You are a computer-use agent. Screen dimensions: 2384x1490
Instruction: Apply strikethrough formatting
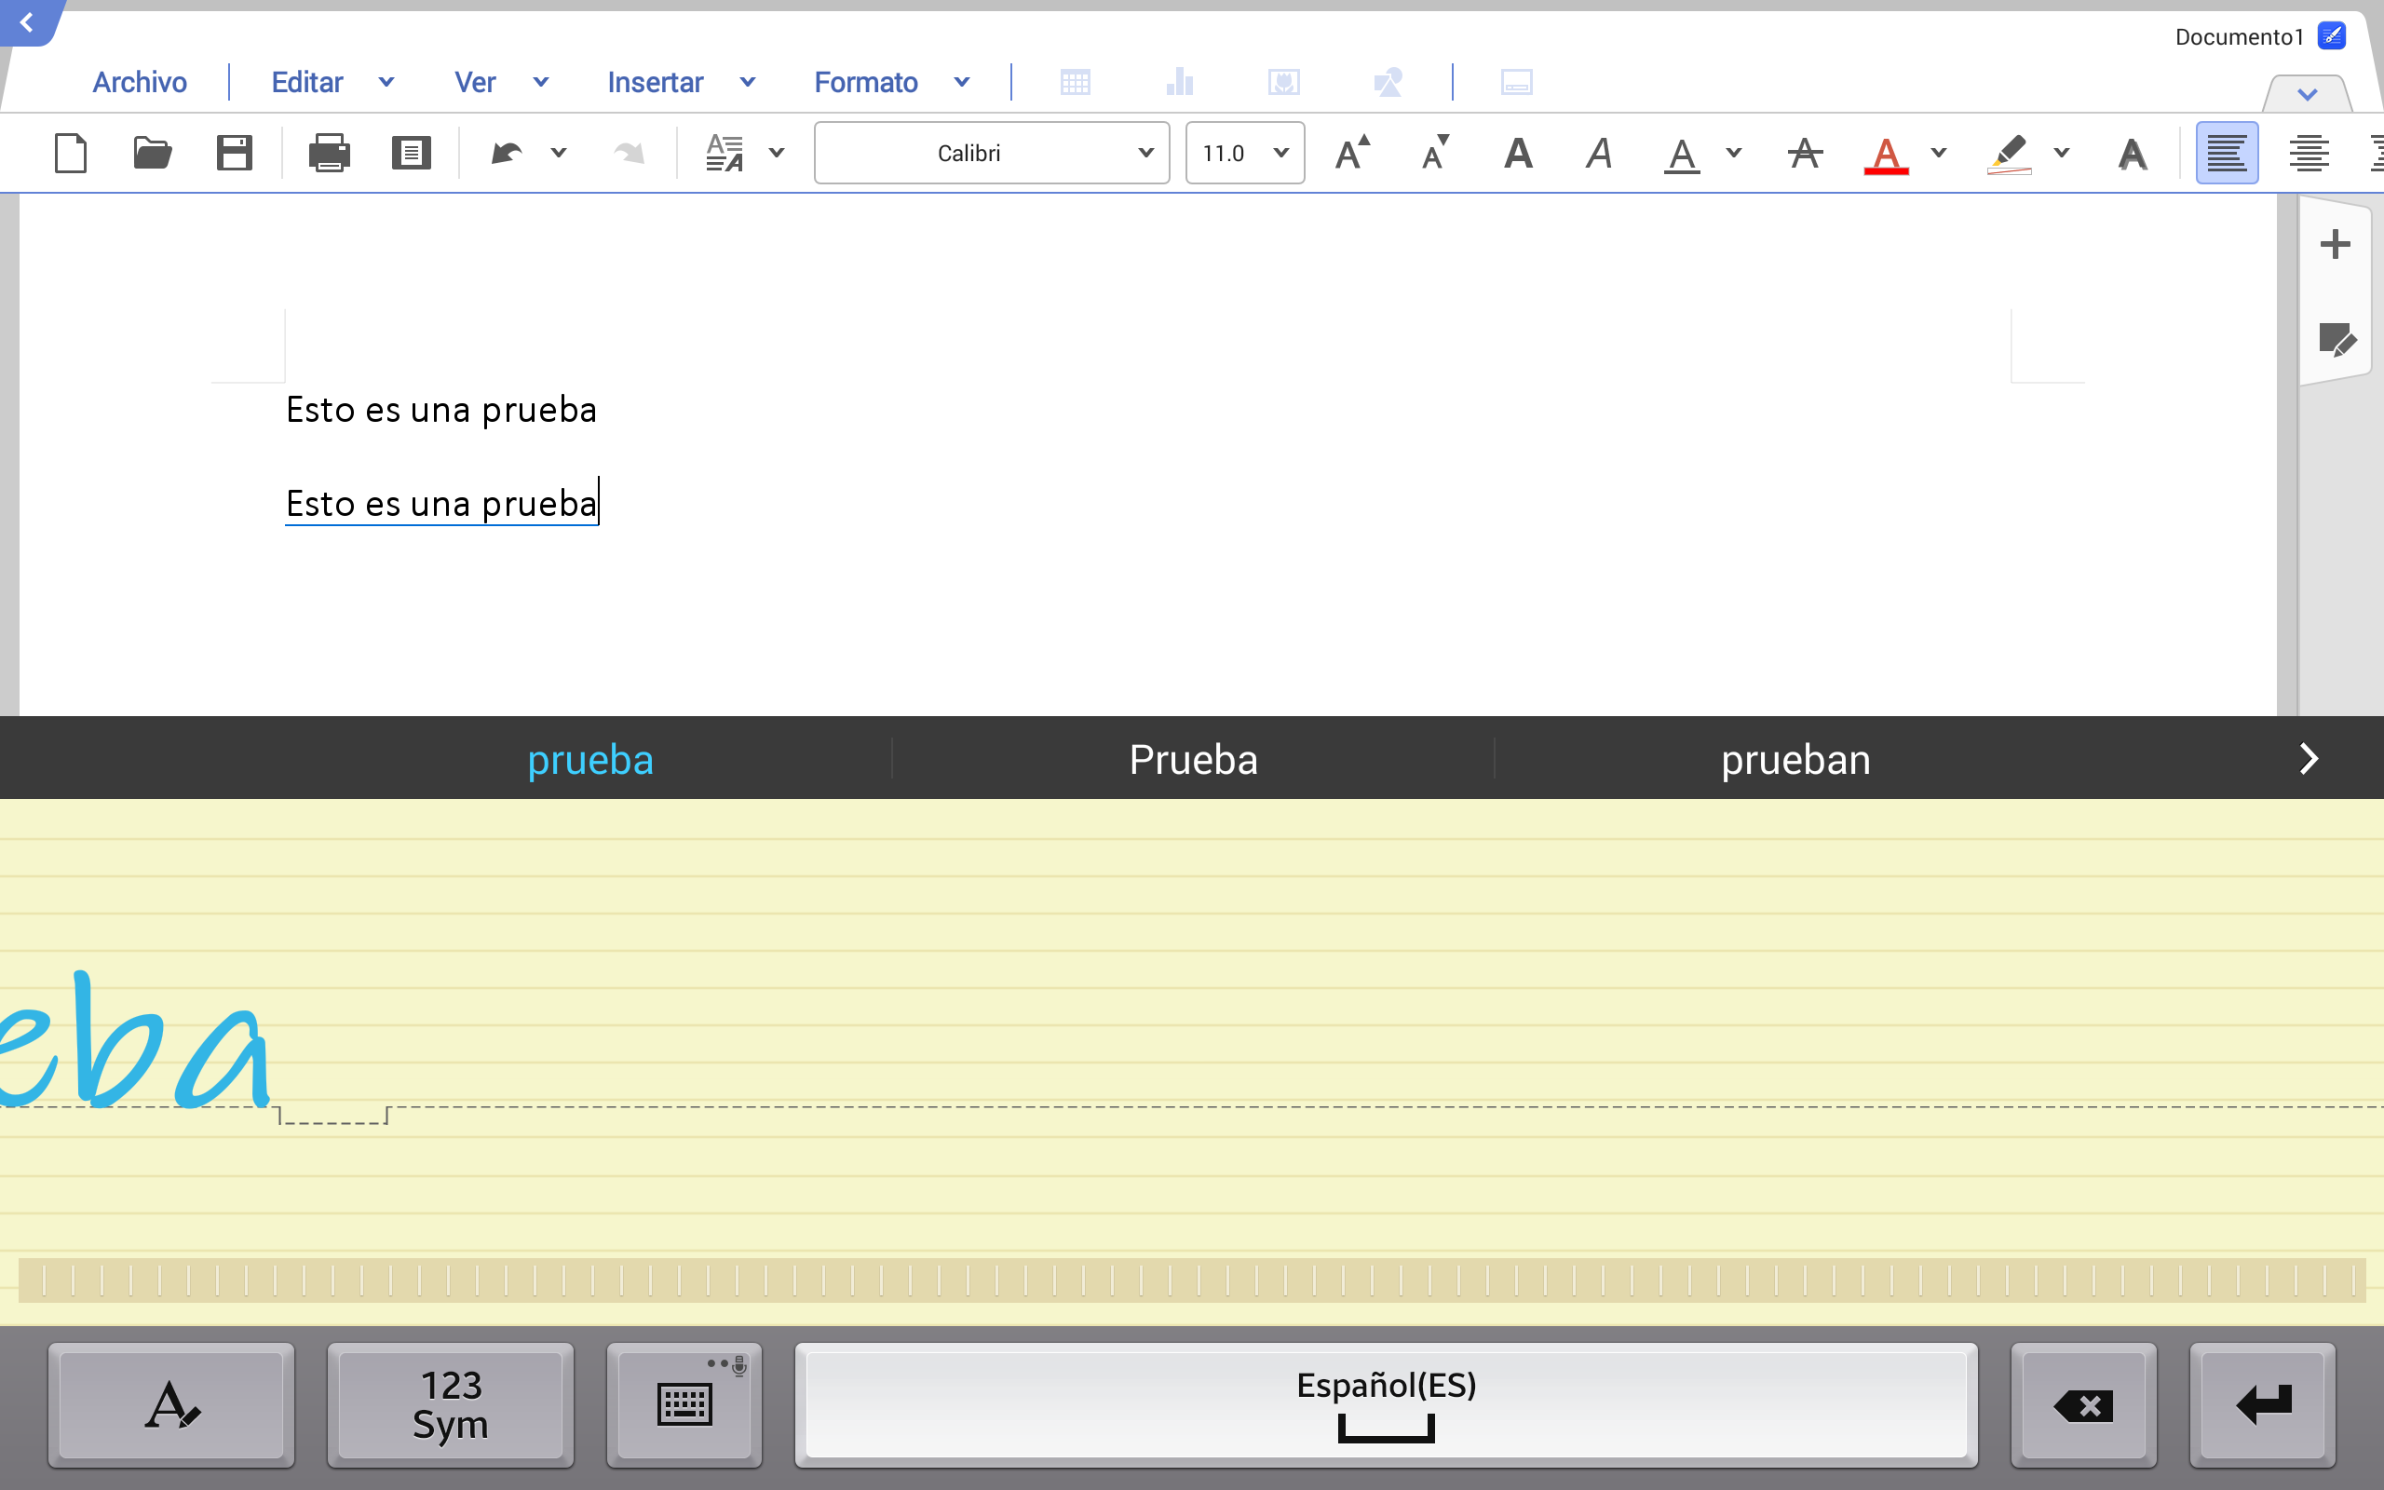tap(1805, 153)
